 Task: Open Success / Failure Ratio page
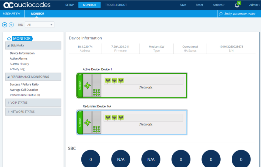24,84
